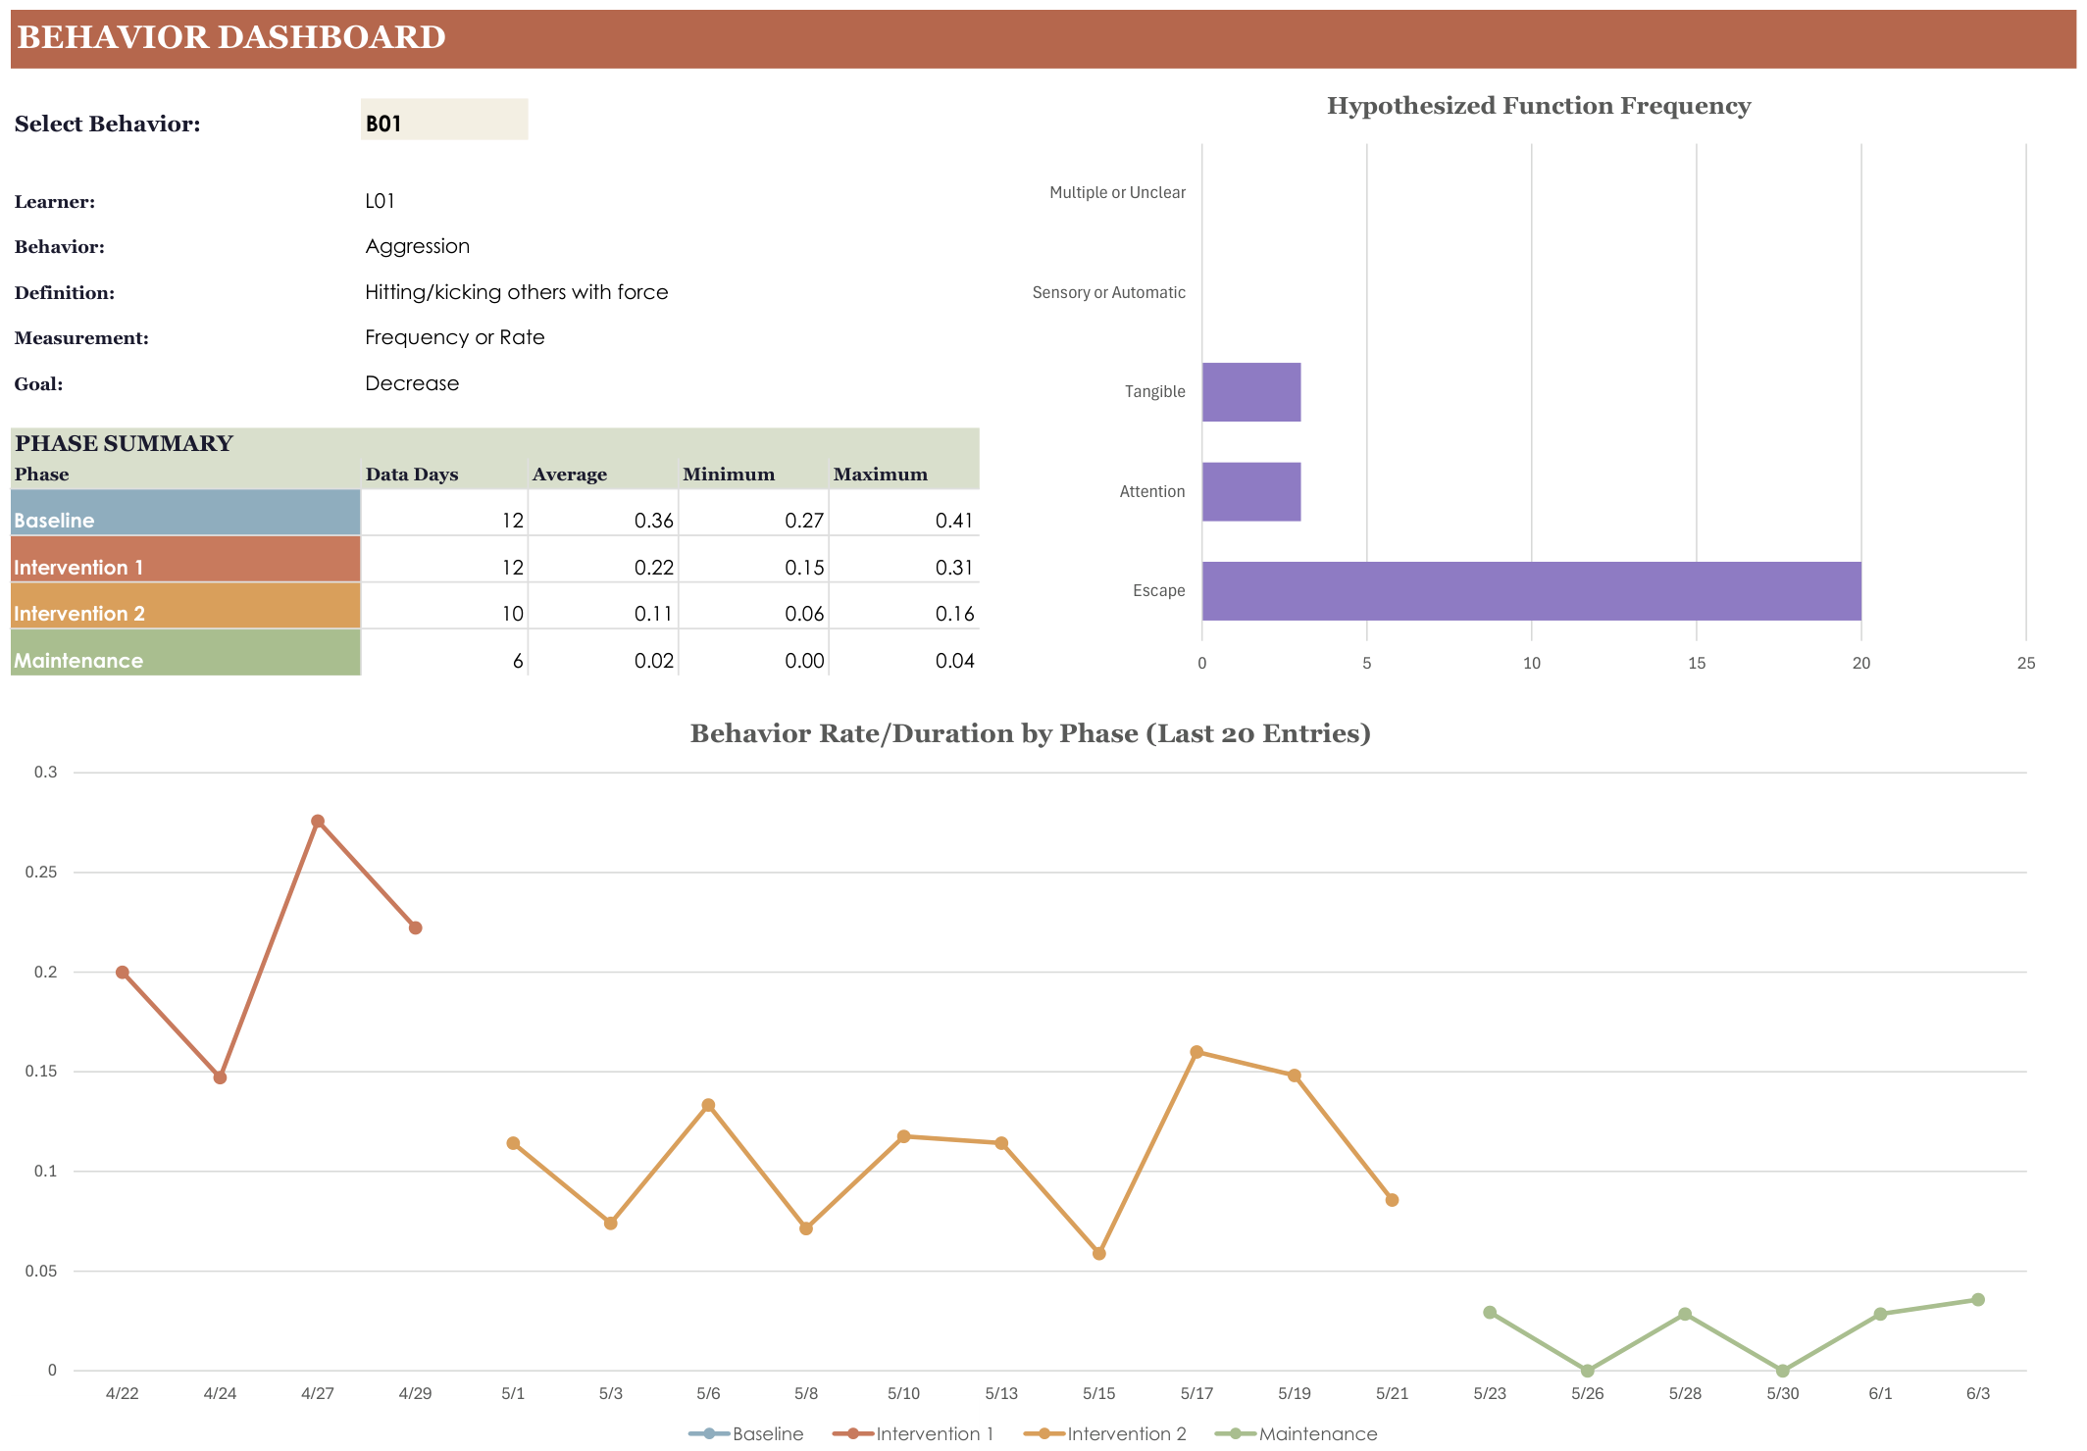Viewport: 2087px width, 1451px height.
Task: Click Intervention 1 average cell 0.22
Action: pos(603,559)
